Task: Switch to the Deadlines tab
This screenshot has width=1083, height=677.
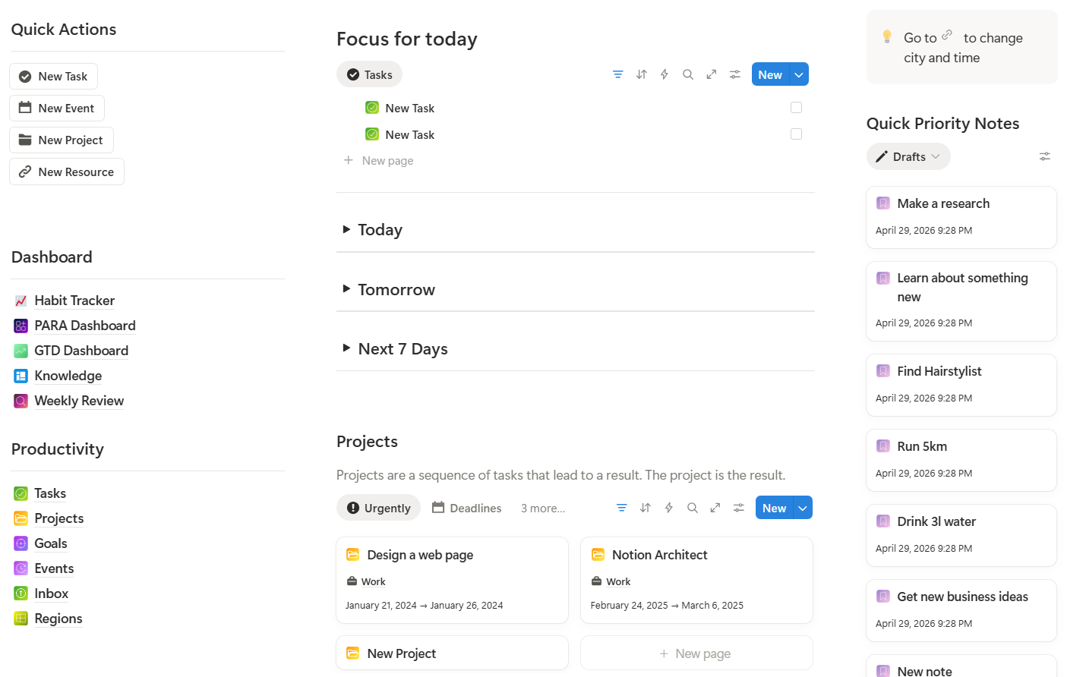Action: point(466,507)
